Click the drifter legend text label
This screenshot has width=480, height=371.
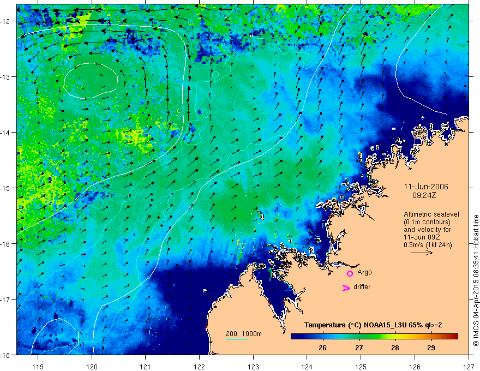[x=362, y=287]
